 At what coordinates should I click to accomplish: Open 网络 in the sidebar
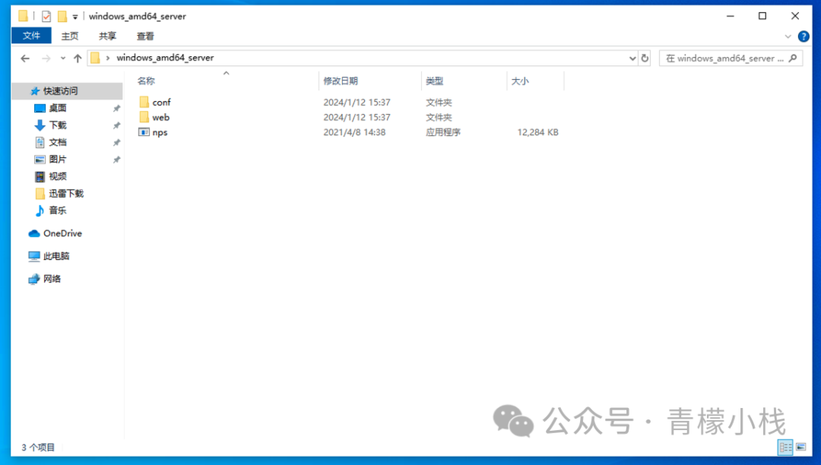[x=52, y=279]
